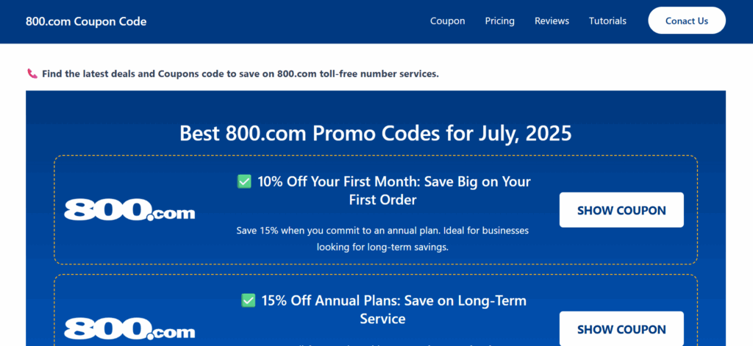
Task: Reveal coupon for 15% Off Annual Plans
Action: pyautogui.click(x=621, y=328)
